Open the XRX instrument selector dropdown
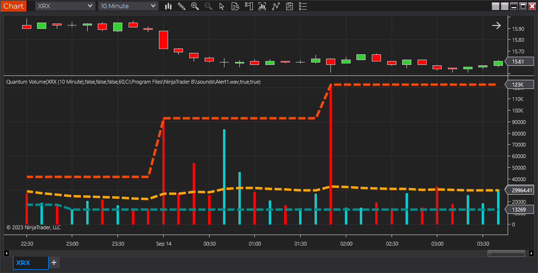This screenshot has width=538, height=273. [x=65, y=6]
